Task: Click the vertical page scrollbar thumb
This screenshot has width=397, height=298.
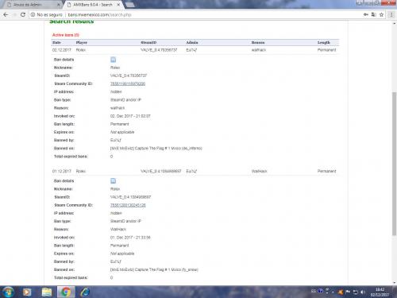Action: (394, 164)
